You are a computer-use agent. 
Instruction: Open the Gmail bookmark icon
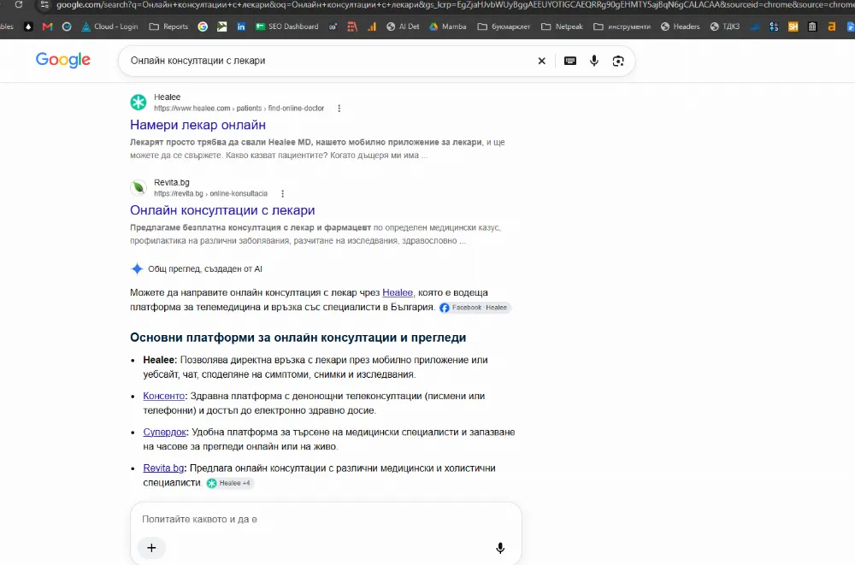click(x=47, y=26)
